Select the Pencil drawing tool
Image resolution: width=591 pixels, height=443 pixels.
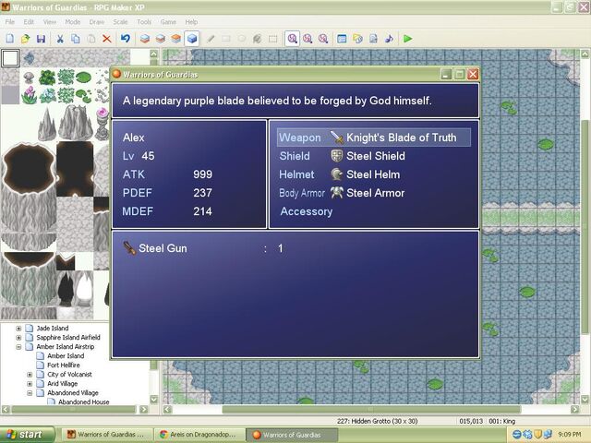[211, 39]
